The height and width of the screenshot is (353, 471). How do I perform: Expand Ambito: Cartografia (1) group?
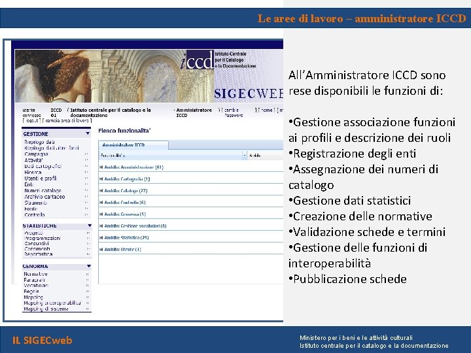(101, 179)
